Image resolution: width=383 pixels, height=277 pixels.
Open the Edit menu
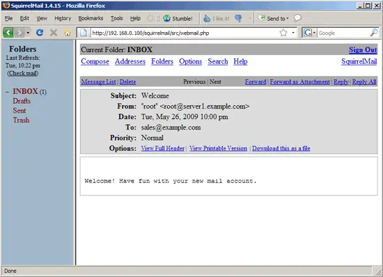click(24, 18)
